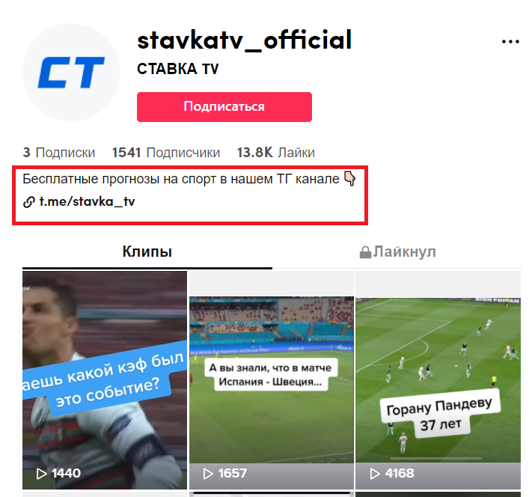Viewport: 532px width, 497px height.
Task: Click the 13.8K Лайки counter
Action: click(x=276, y=153)
